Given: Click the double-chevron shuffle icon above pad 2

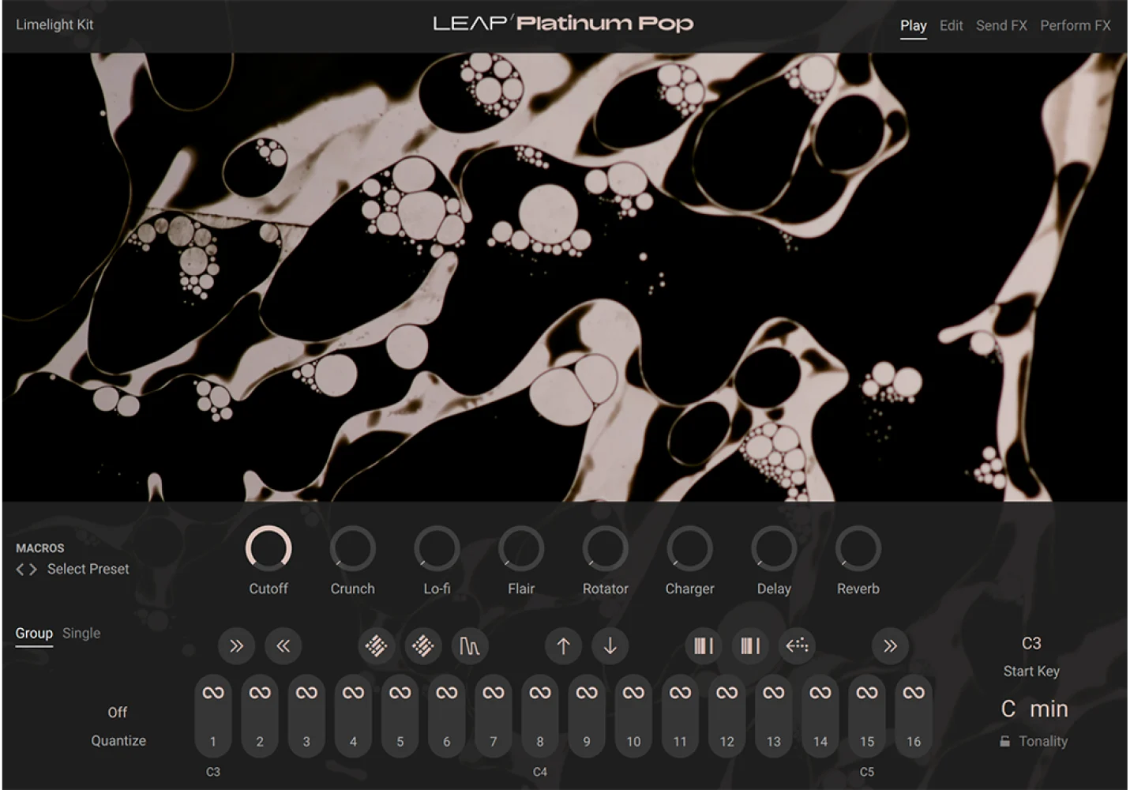Looking at the screenshot, I should click(x=236, y=645).
